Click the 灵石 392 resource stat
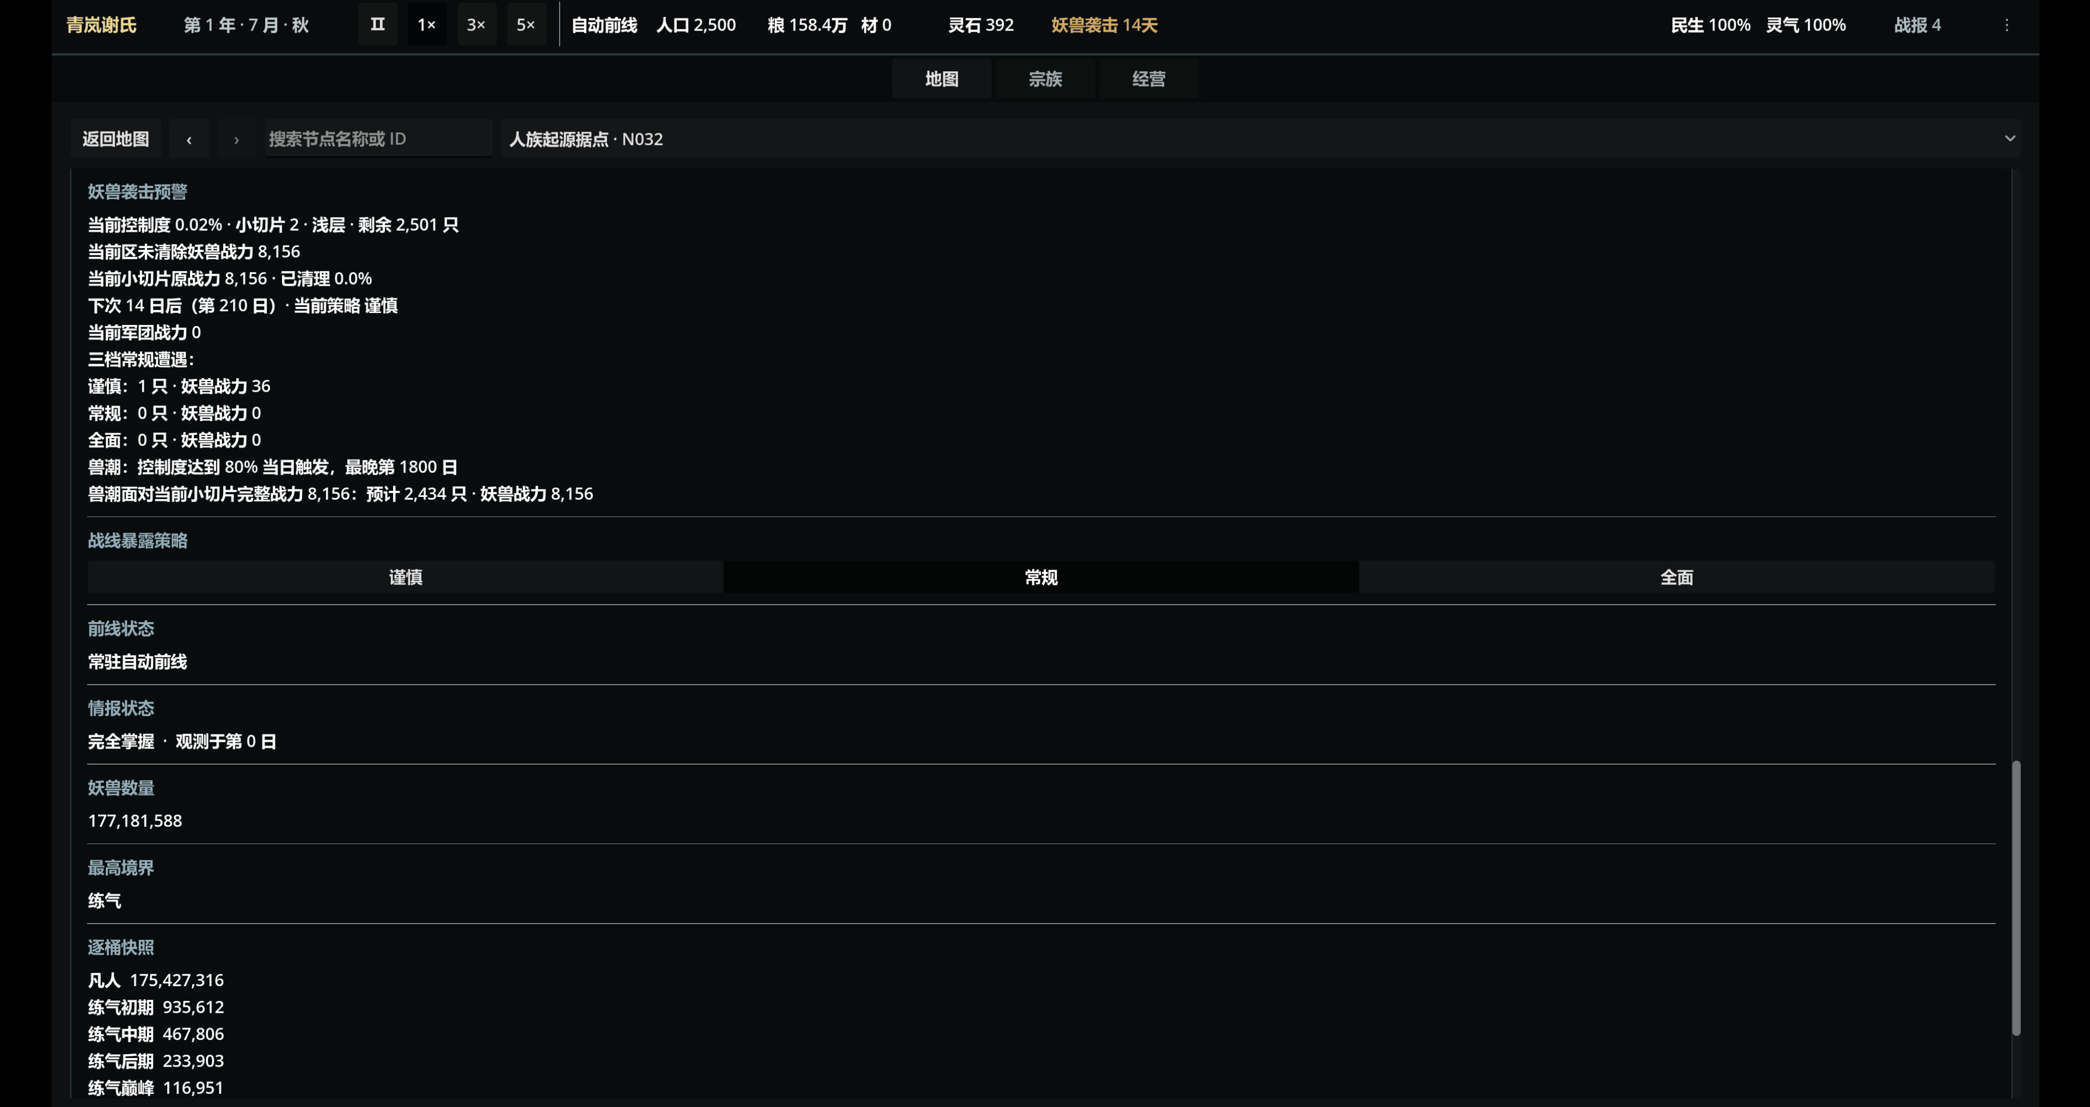This screenshot has height=1107, width=2090. [981, 25]
